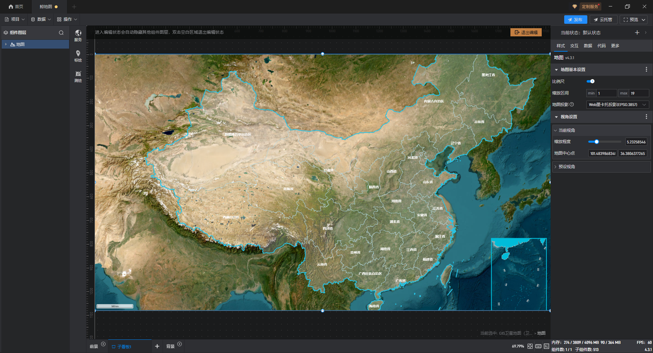The height and width of the screenshot is (353, 653).
Task: Click the South China Sea inset map
Action: tap(519, 274)
